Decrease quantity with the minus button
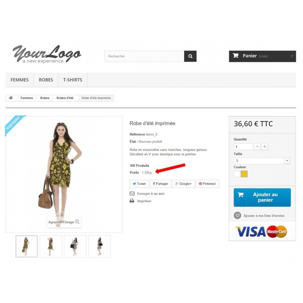 click(257, 147)
